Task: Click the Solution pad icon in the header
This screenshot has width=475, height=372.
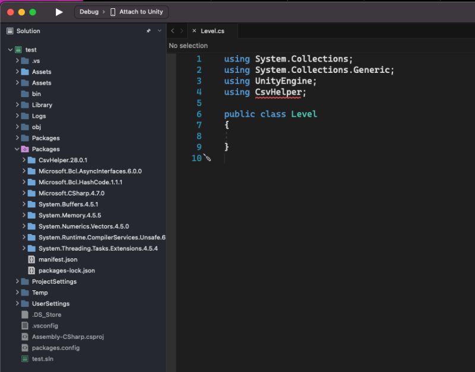Action: (10, 31)
